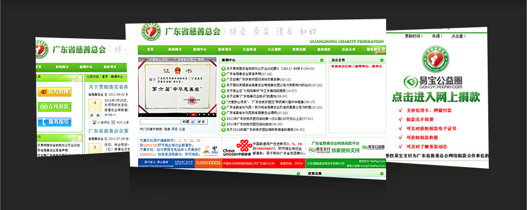Select the 机构简介 navigation tab

tap(175, 49)
